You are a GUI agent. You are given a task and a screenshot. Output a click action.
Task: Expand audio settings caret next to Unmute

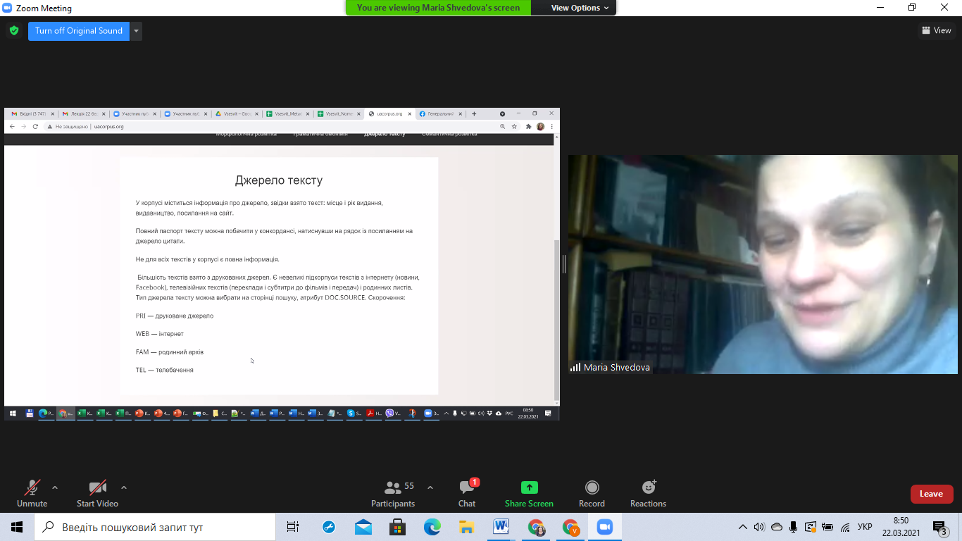(55, 487)
